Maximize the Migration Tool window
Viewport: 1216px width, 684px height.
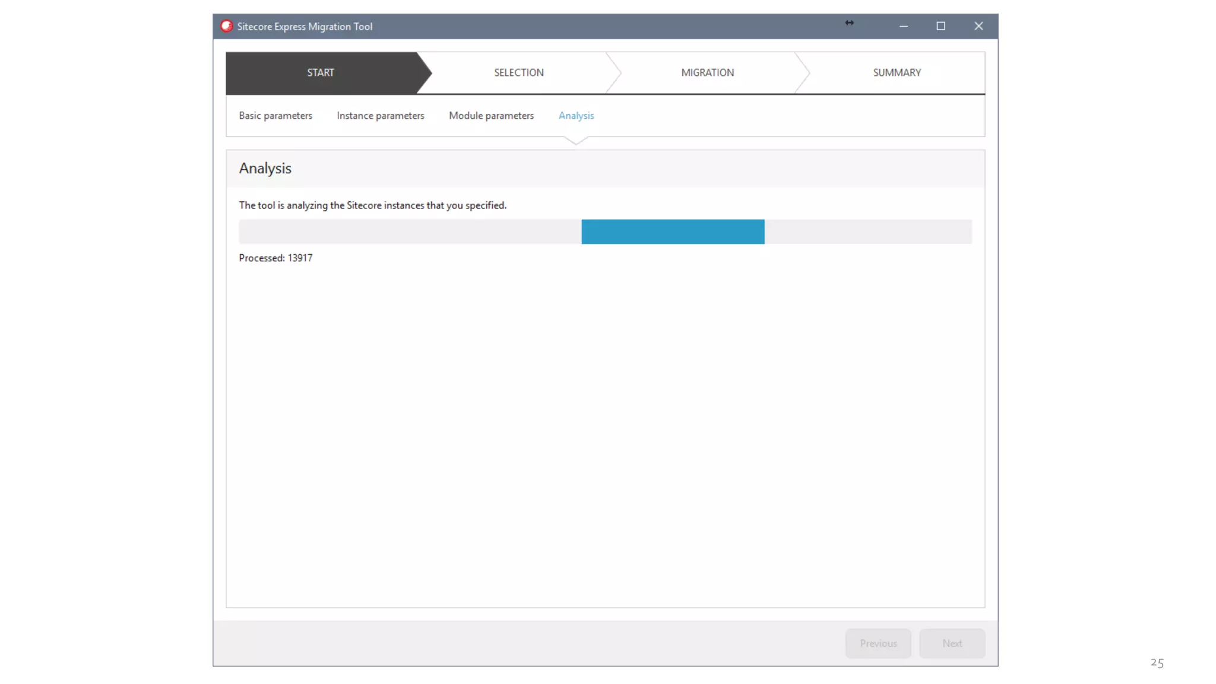click(x=940, y=26)
